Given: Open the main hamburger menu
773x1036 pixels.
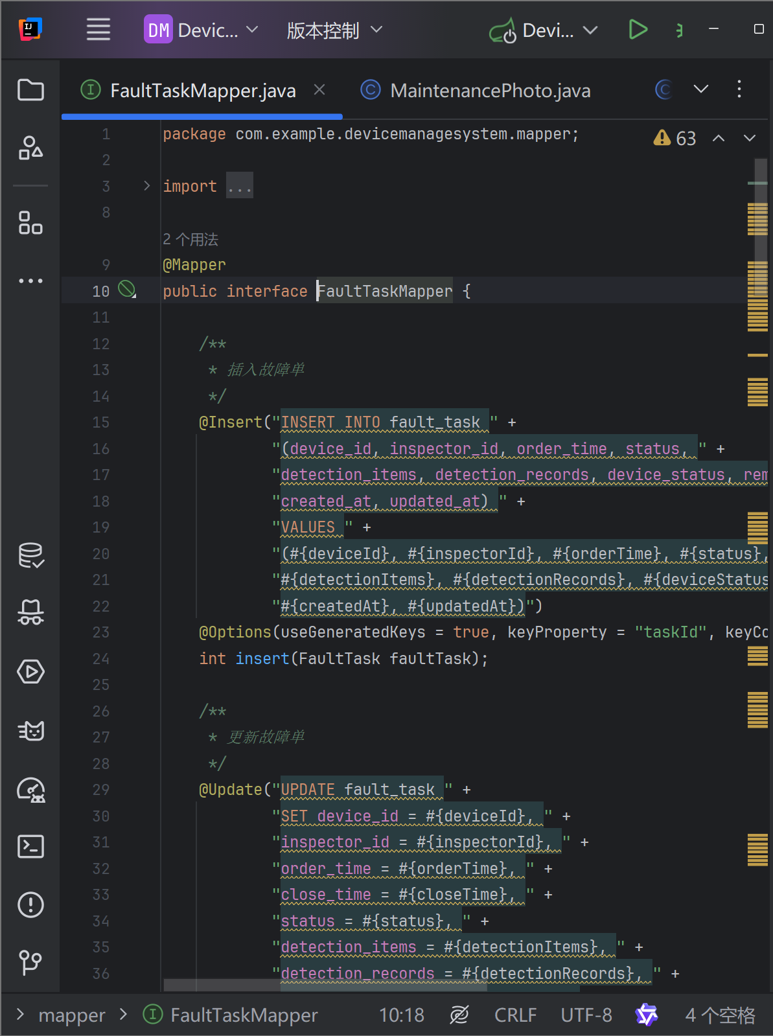Looking at the screenshot, I should pos(98,30).
